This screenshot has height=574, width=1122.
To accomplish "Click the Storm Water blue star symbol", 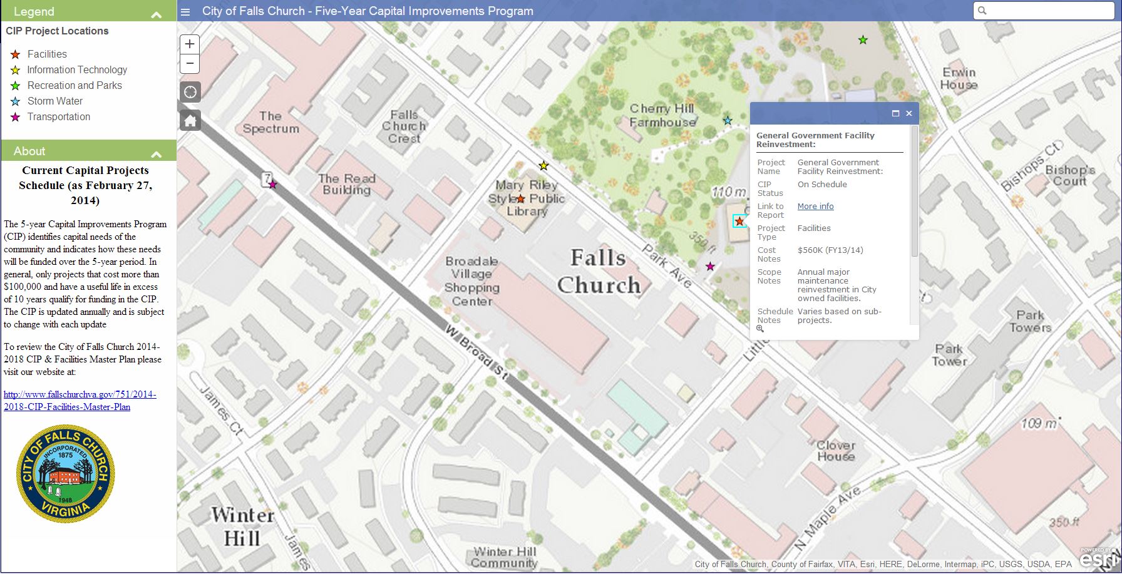I will point(16,101).
